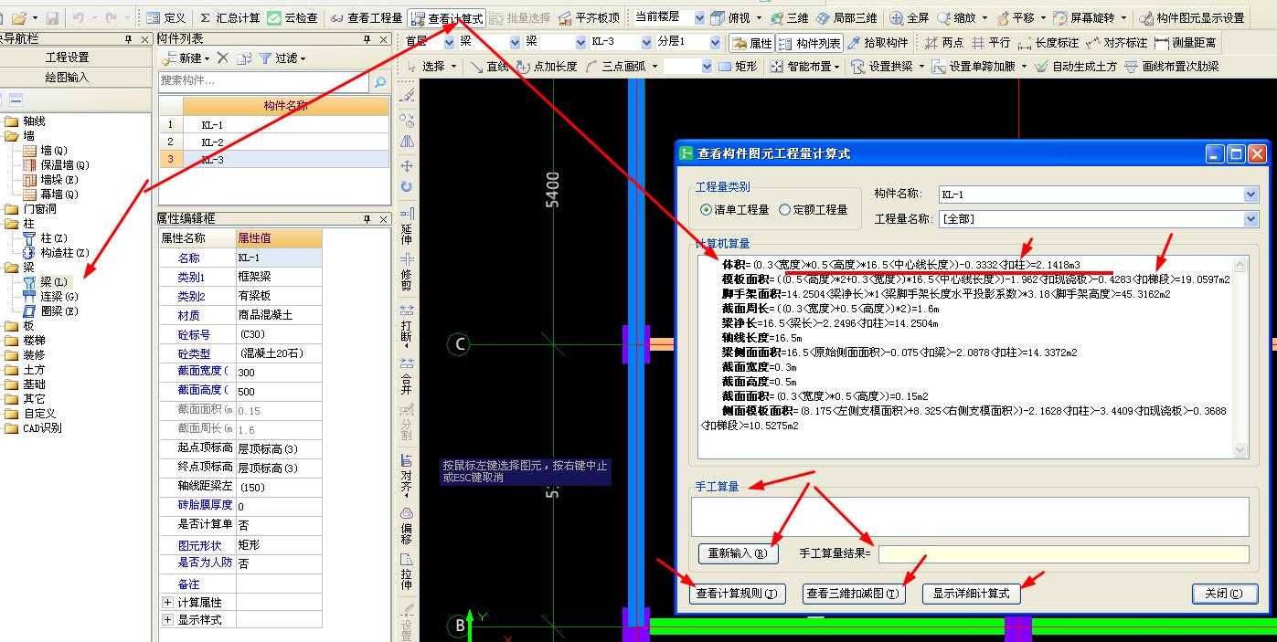Click 修剪 trim tool in vertical toolbar
The width and height of the screenshot is (1277, 642).
click(x=406, y=273)
